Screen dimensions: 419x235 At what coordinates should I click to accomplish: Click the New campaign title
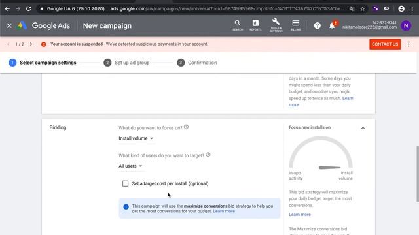pyautogui.click(x=107, y=26)
